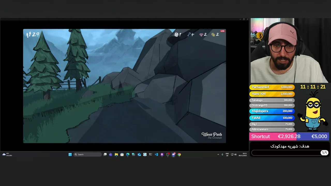Click the gold coins counter icon
This screenshot has width=331, height=186.
213,35
